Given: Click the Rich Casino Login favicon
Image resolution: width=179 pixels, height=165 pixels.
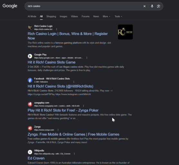Looking at the screenshot, I should (30, 27).
